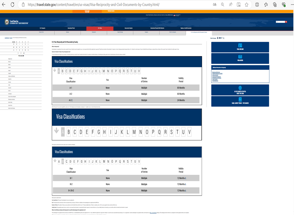Click the Travel.State.Gov seal logo
This screenshot has width=294, height=215.
7,22
